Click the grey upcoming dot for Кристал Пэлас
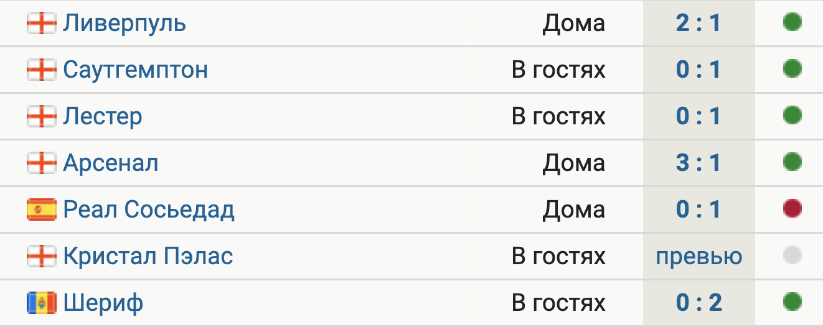Screen dimensions: 823x327 [x=792, y=255]
